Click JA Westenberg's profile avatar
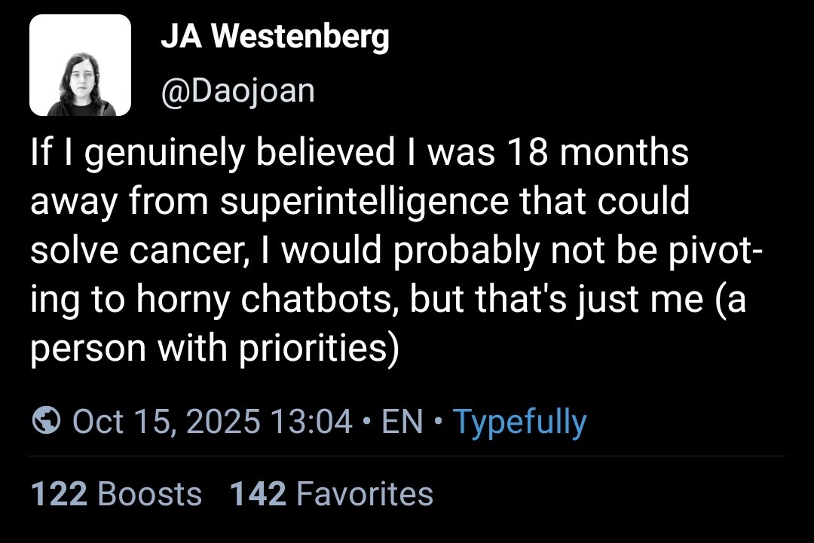This screenshot has width=814, height=543. click(80, 66)
